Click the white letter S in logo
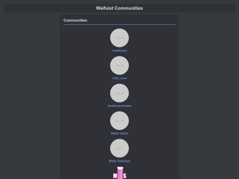239x179 pixels. pos(125,176)
